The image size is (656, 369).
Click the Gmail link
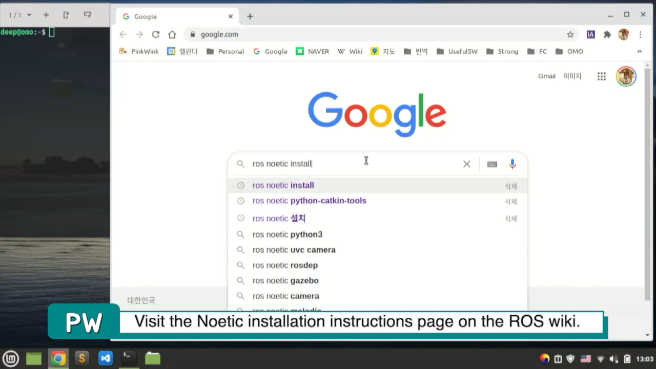[x=547, y=76]
